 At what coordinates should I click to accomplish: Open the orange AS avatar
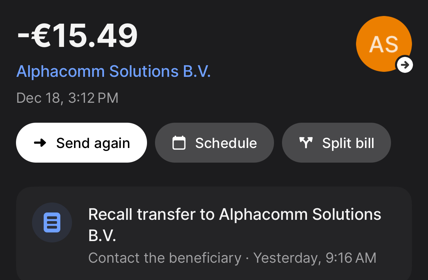tap(384, 44)
